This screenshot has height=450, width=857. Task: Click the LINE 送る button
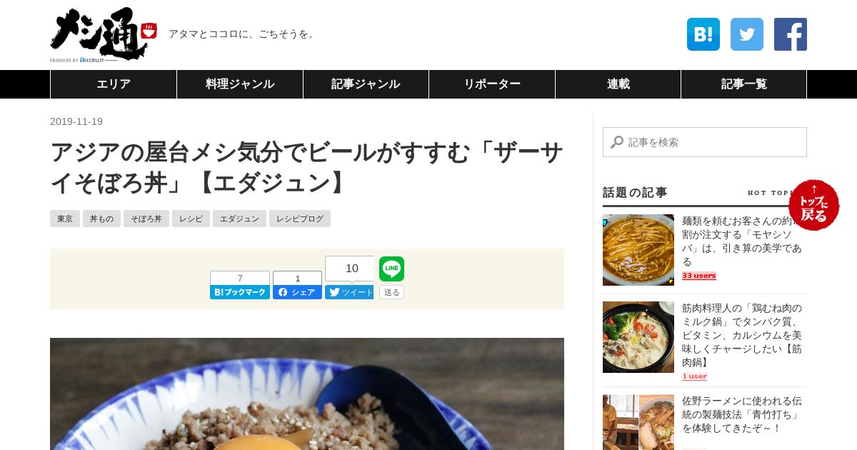coord(391,292)
